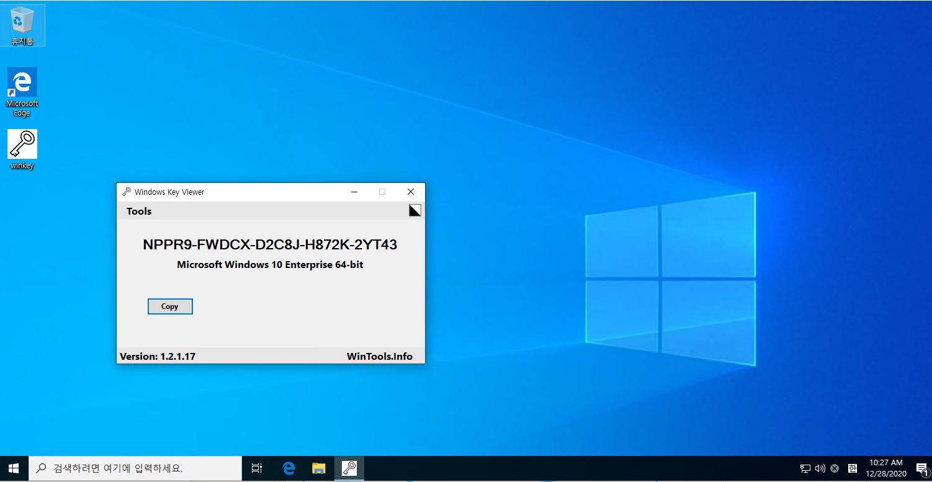Open network status in system tray
Image resolution: width=932 pixels, height=482 pixels.
805,469
